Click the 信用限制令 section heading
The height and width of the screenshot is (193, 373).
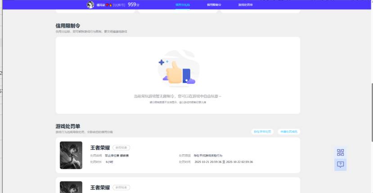tap(68, 26)
